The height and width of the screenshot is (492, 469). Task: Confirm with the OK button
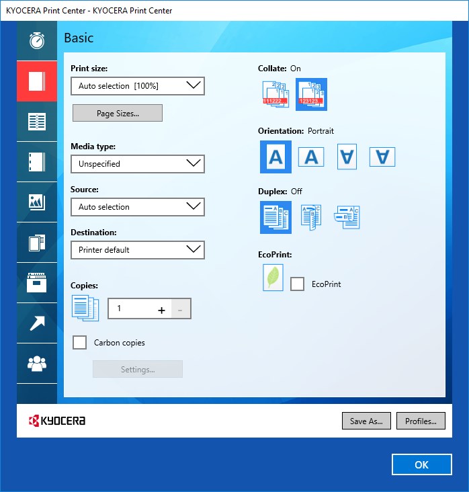pyautogui.click(x=421, y=464)
